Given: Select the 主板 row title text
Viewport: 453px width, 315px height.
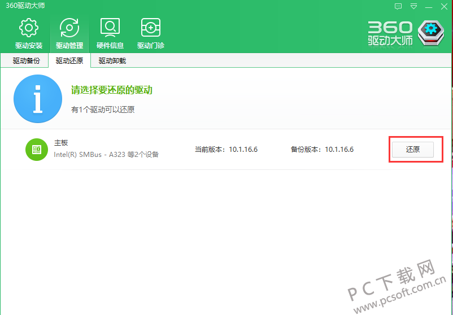Looking at the screenshot, I should pos(61,143).
